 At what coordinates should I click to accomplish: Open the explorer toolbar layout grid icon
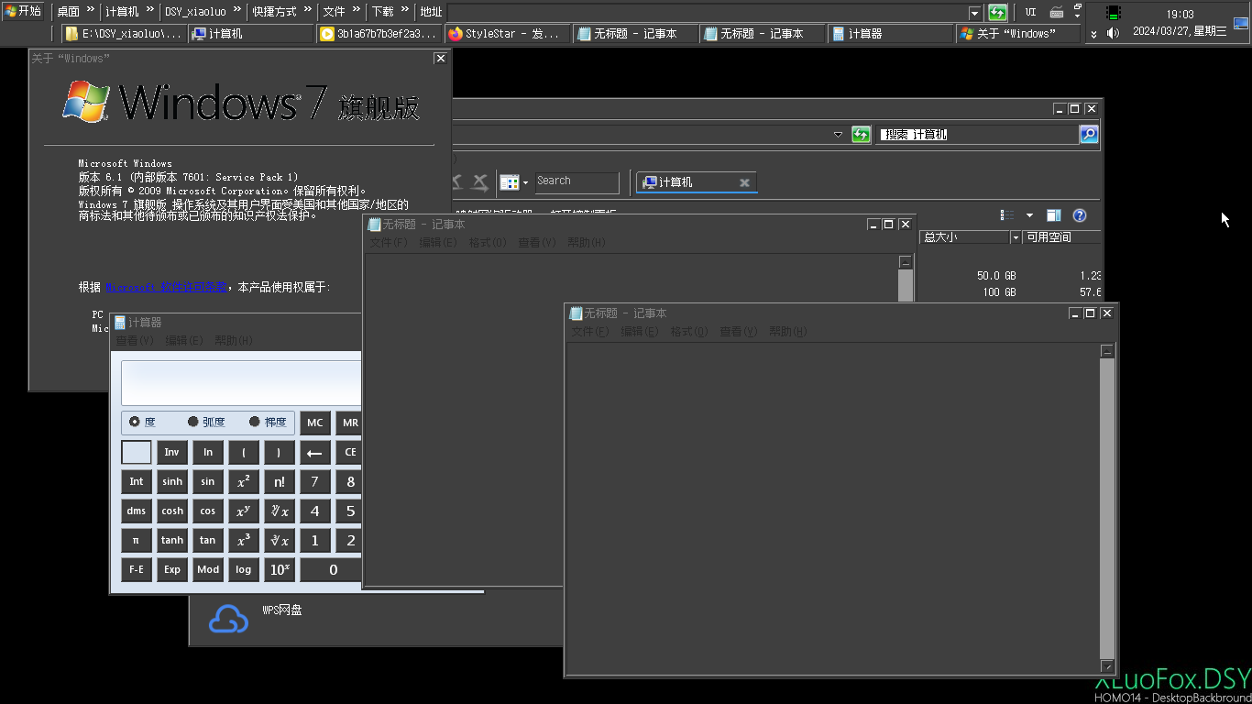[x=510, y=182]
